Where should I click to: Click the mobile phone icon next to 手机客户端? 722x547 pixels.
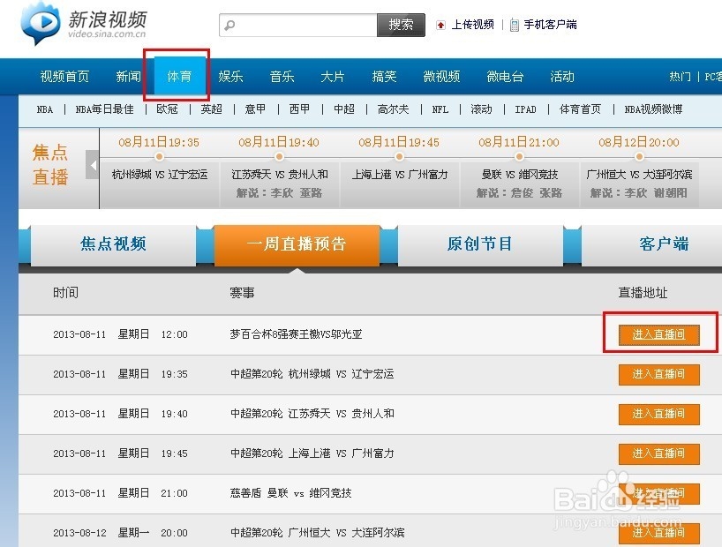click(x=513, y=24)
